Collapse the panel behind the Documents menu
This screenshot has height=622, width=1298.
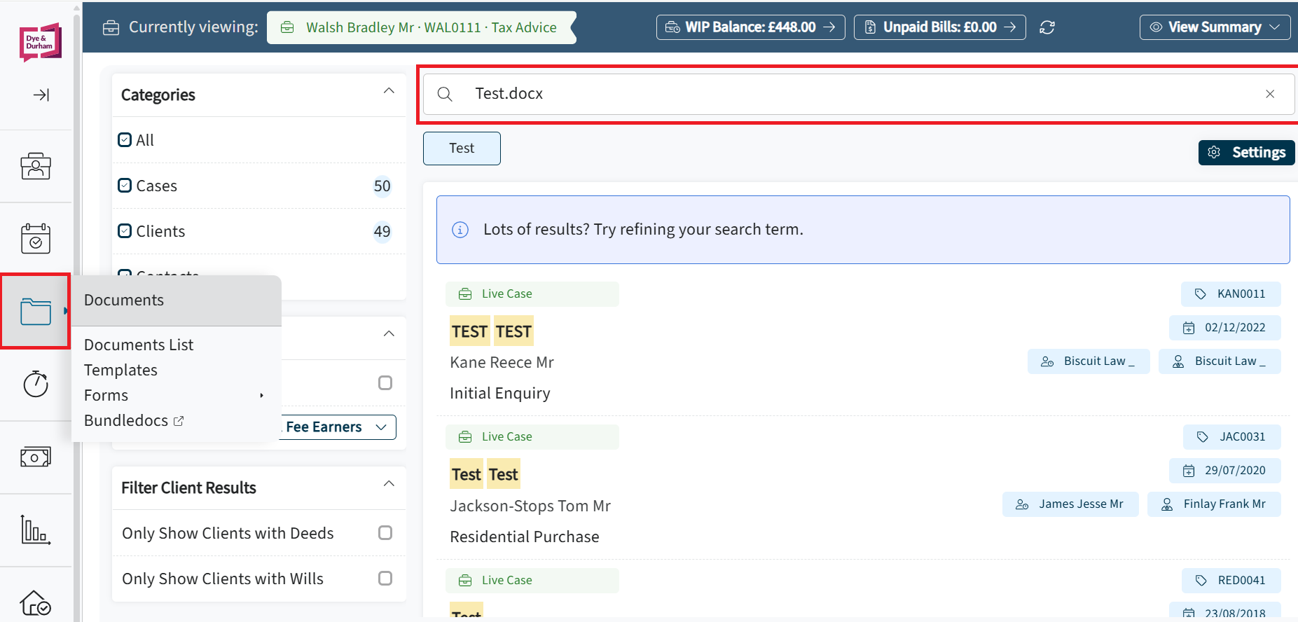pyautogui.click(x=389, y=334)
